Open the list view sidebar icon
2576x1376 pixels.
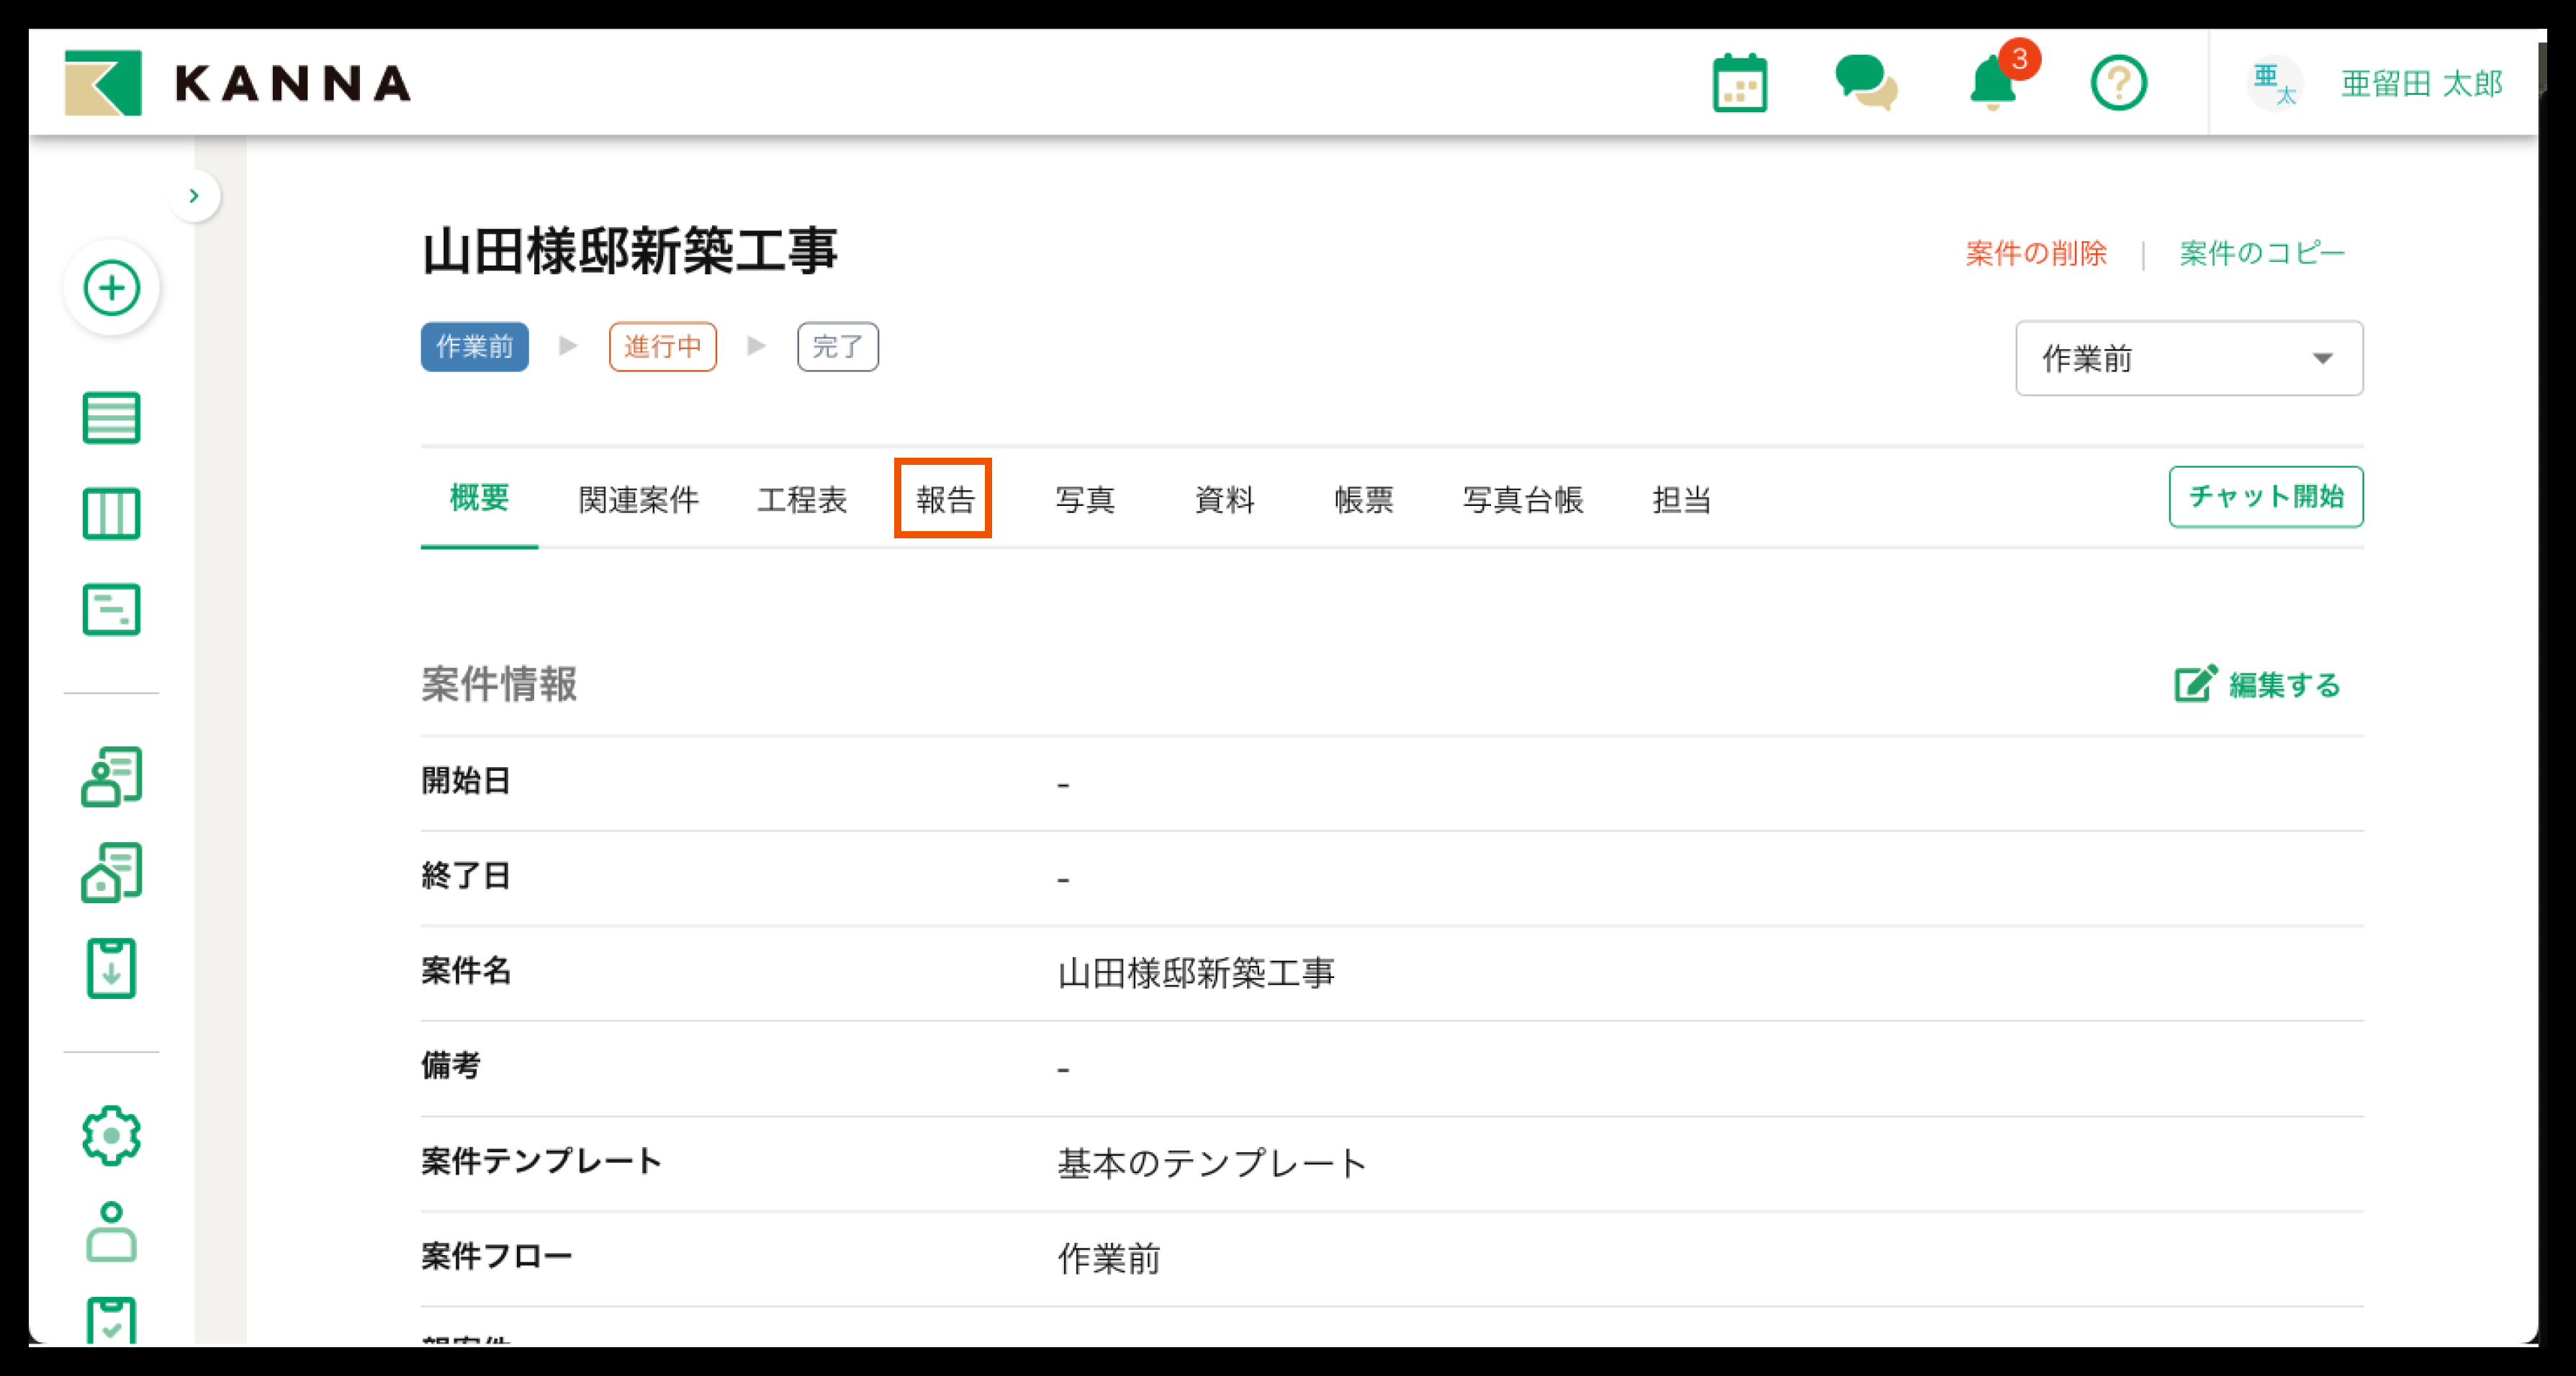point(111,417)
